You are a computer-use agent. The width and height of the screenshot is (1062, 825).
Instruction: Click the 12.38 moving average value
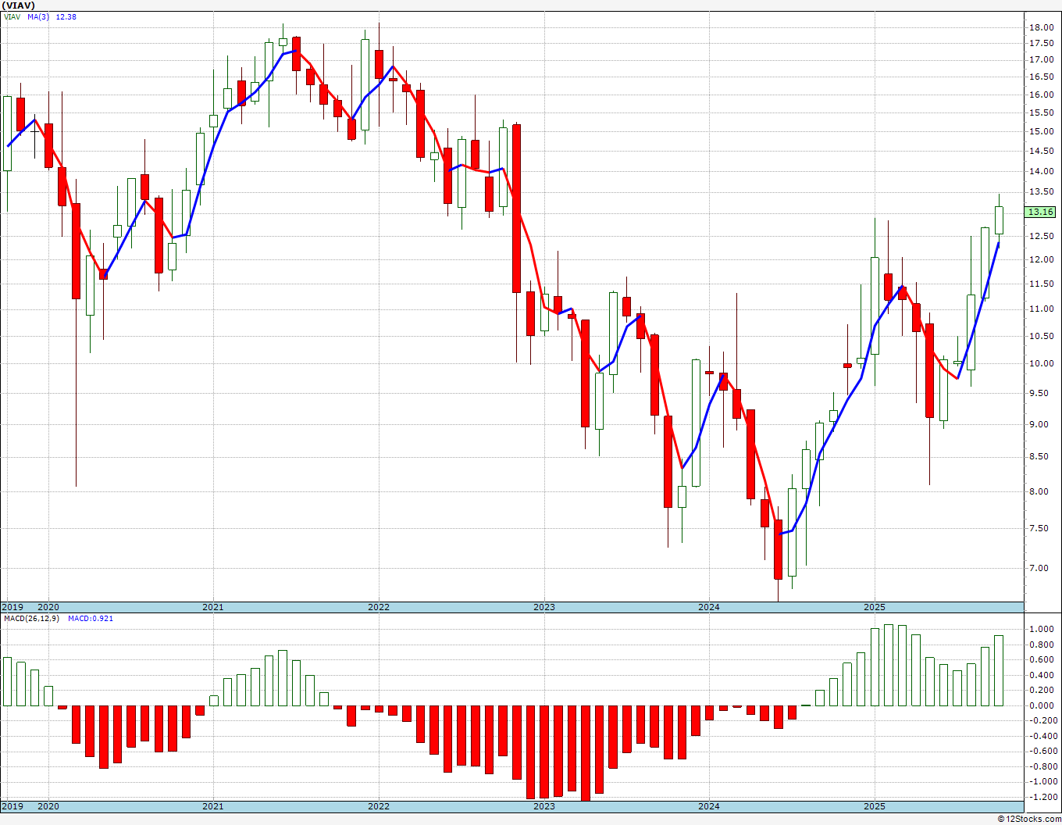67,17
